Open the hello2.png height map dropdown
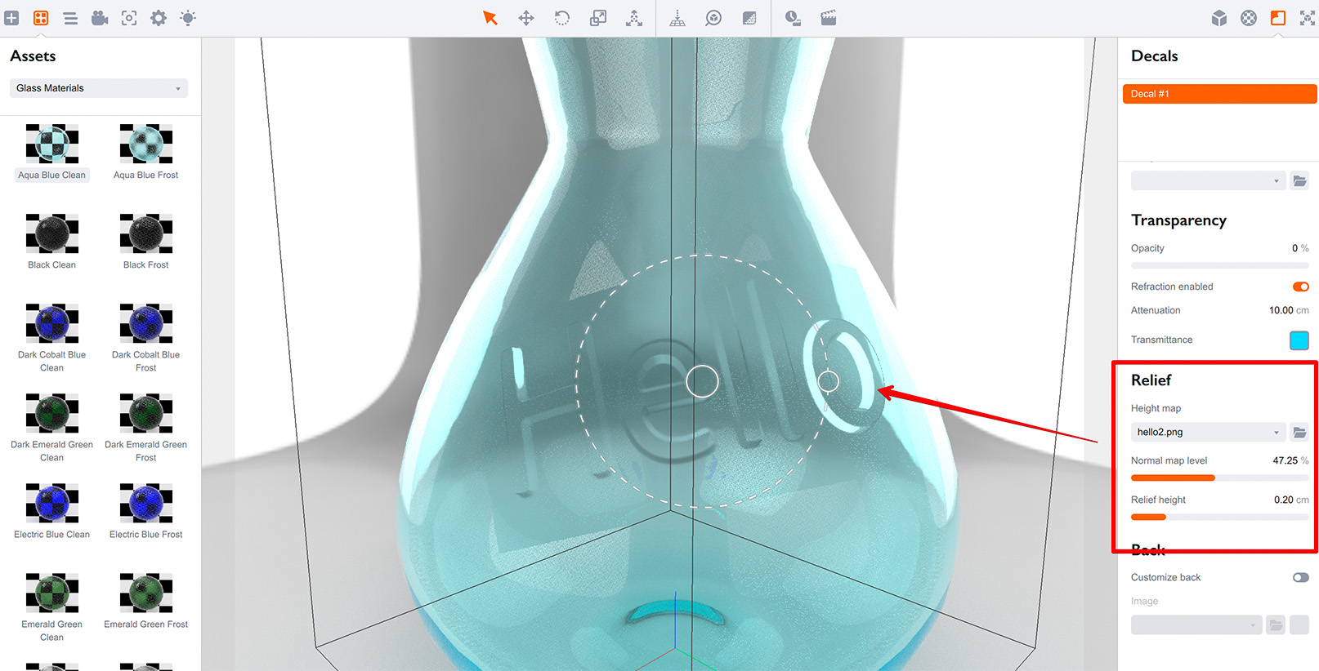Viewport: 1319px width, 671px height. [1208, 432]
